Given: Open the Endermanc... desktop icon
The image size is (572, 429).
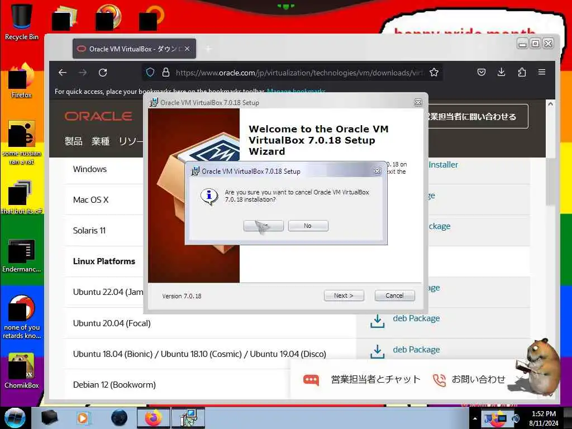Looking at the screenshot, I should click(x=22, y=255).
